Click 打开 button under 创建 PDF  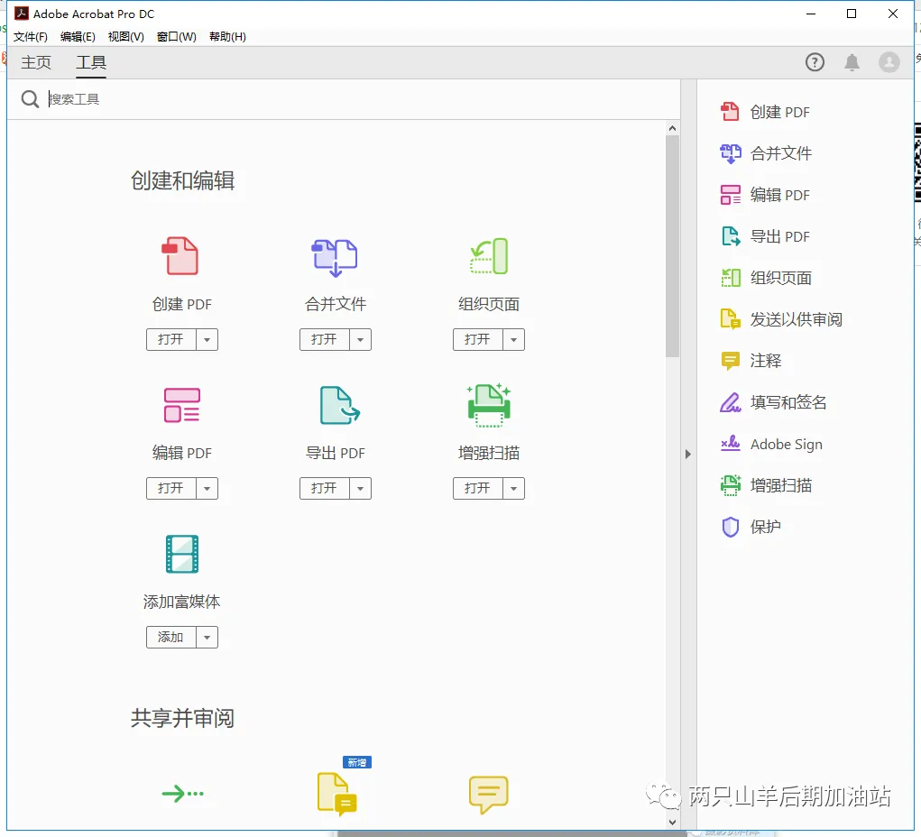pyautogui.click(x=170, y=339)
